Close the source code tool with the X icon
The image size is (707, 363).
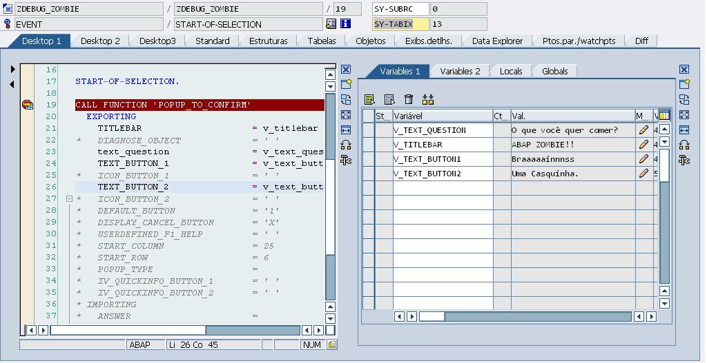[346, 70]
